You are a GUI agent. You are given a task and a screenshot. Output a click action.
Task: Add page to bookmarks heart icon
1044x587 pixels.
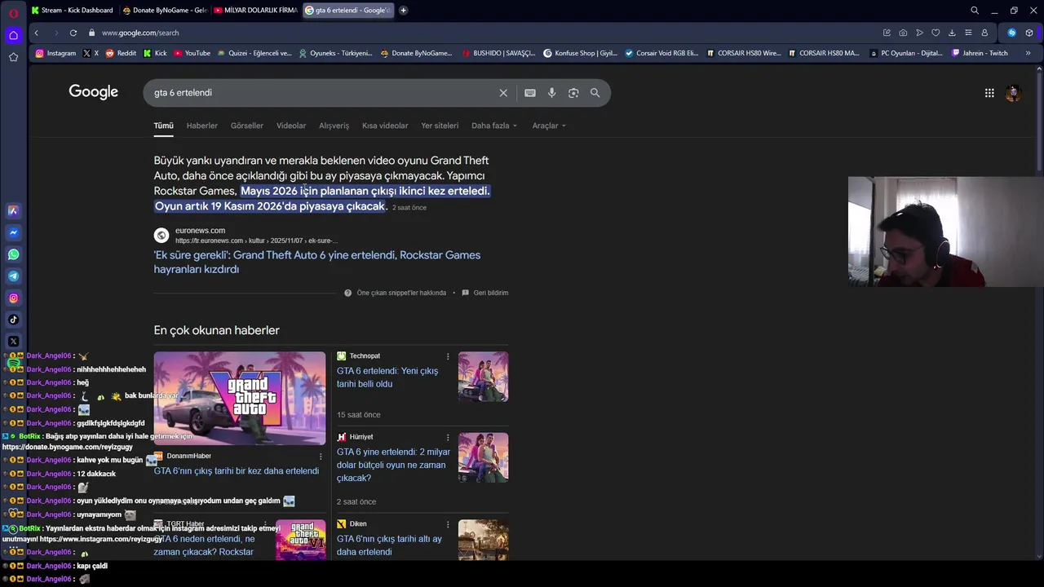pos(936,33)
